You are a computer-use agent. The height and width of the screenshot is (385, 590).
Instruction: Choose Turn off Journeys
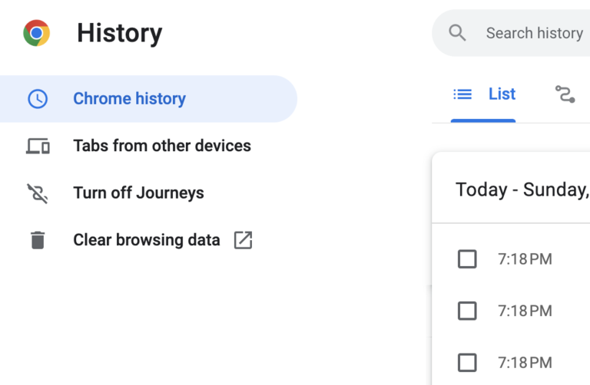click(138, 193)
